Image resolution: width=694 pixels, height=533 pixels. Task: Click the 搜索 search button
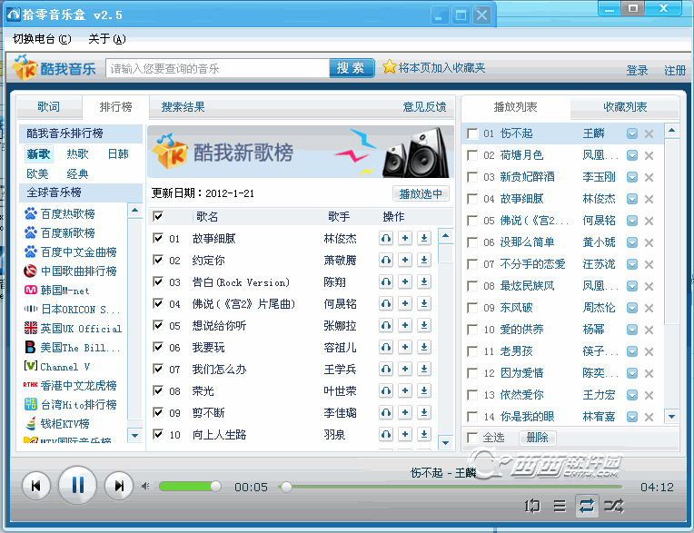(352, 68)
